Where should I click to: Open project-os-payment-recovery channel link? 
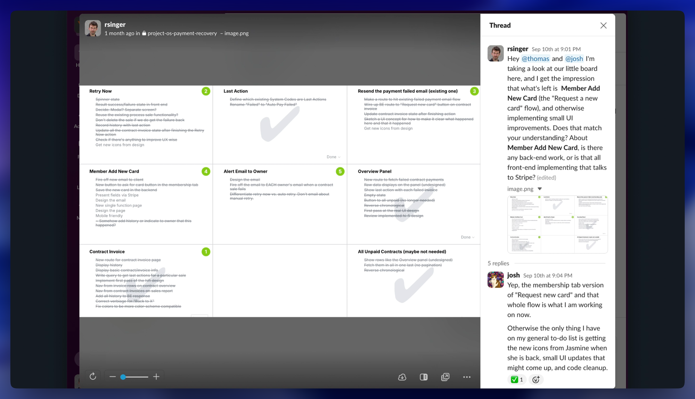(x=182, y=33)
